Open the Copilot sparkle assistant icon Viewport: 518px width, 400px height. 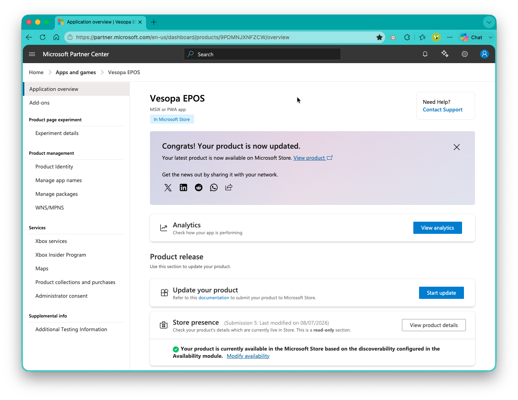[445, 54]
